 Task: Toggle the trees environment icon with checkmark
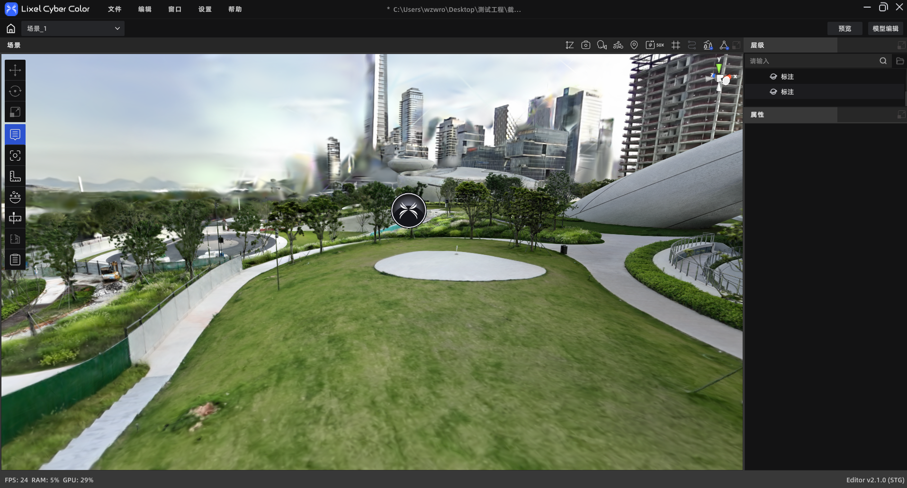[708, 45]
